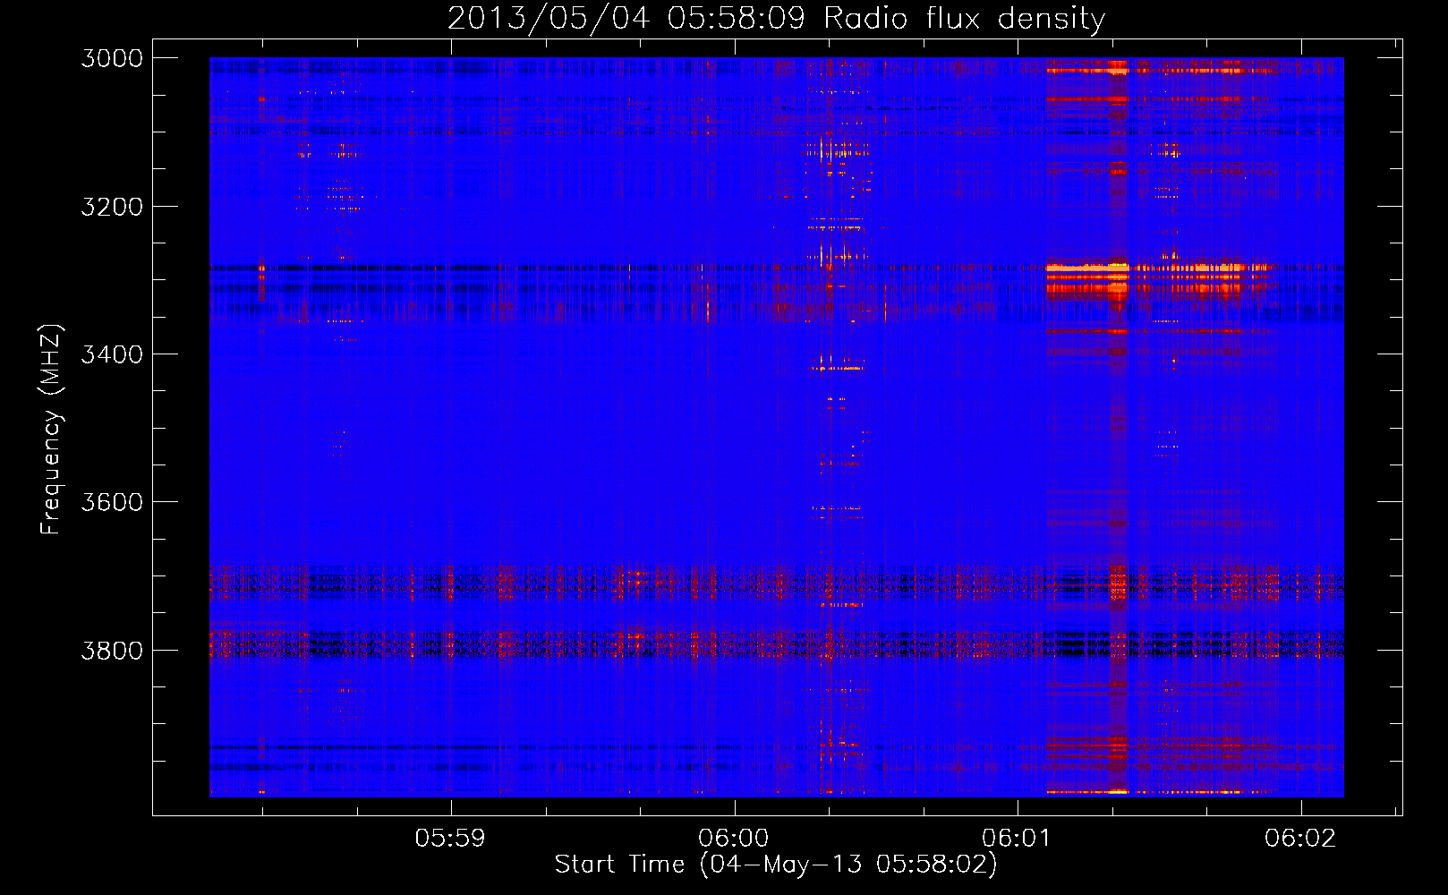Viewport: 1448px width, 895px height.
Task: Click the 06:01 time axis label
Action: (1016, 838)
